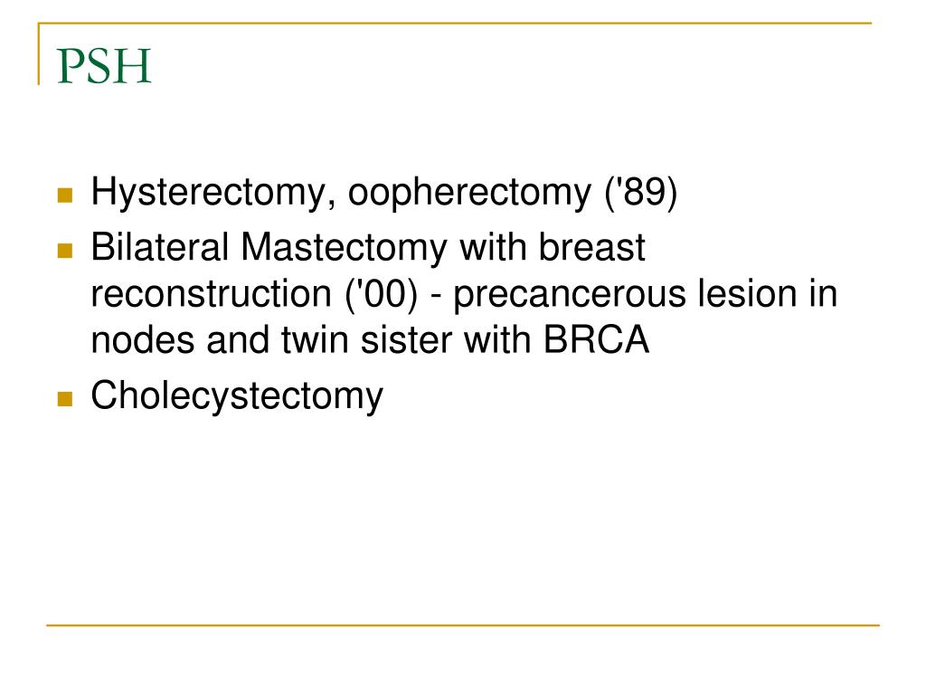Click the ('89) year text
The image size is (926, 695).
(x=641, y=192)
